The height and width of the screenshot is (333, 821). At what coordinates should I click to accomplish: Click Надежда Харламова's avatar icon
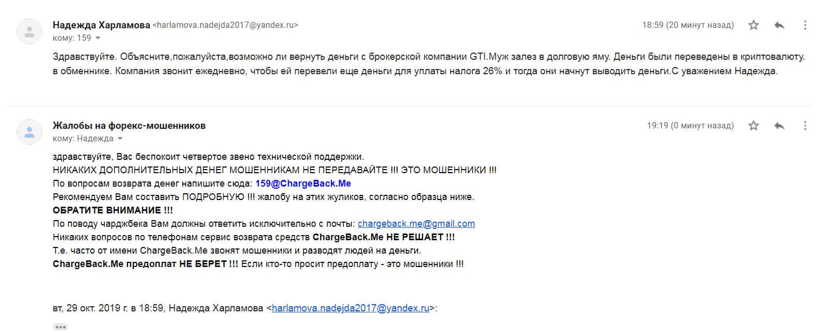(29, 31)
